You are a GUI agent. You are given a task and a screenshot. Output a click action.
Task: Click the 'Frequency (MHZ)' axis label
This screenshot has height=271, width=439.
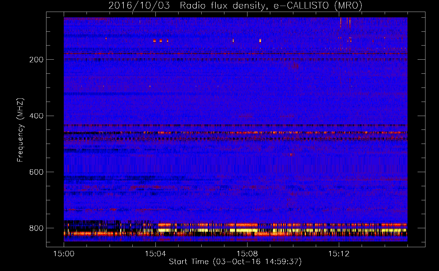point(20,130)
